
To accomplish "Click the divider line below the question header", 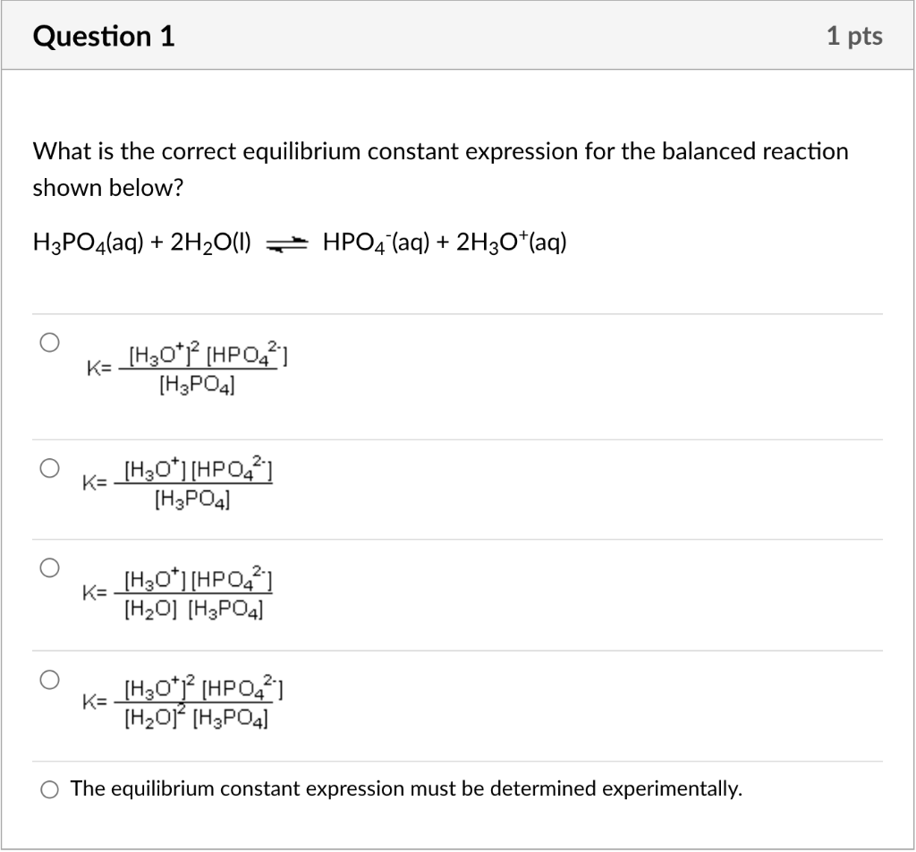I will pyautogui.click(x=458, y=70).
